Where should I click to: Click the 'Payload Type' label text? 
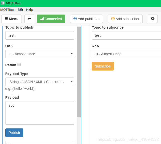[x=17, y=74]
